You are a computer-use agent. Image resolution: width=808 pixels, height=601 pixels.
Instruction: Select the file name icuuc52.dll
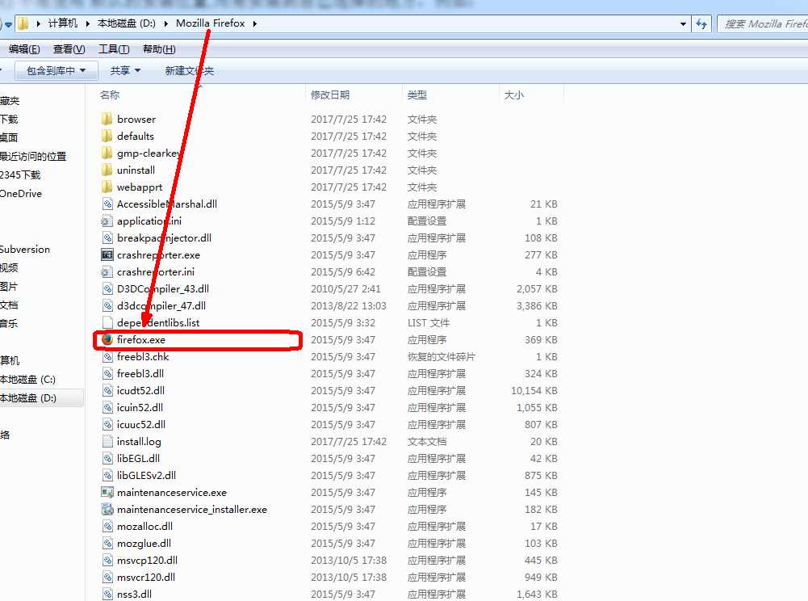click(x=141, y=425)
